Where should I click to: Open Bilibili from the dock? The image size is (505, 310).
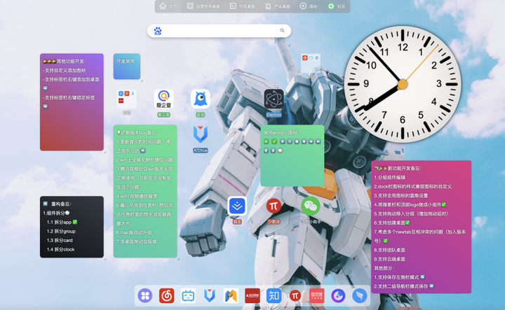pyautogui.click(x=188, y=295)
